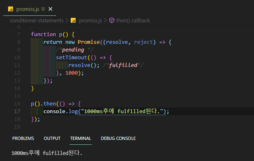Click the terminal output '1000ms후에 fulfilled된다.'
Screen dimensions: 254x161
point(47,153)
